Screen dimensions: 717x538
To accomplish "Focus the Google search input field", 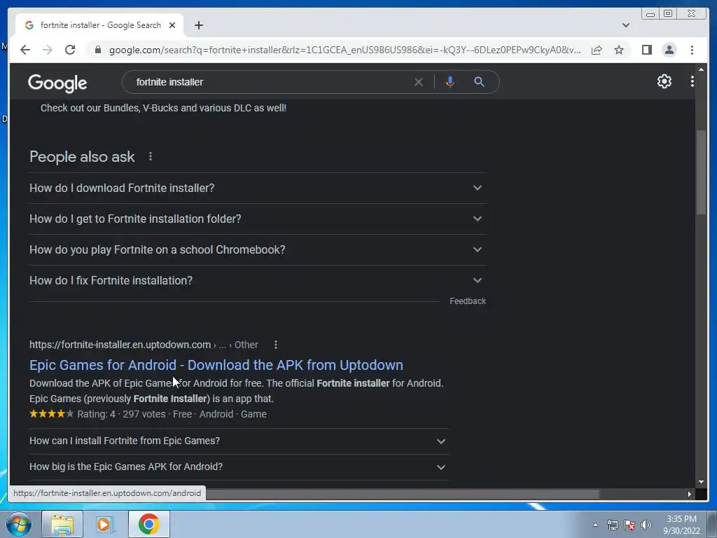I will click(270, 82).
